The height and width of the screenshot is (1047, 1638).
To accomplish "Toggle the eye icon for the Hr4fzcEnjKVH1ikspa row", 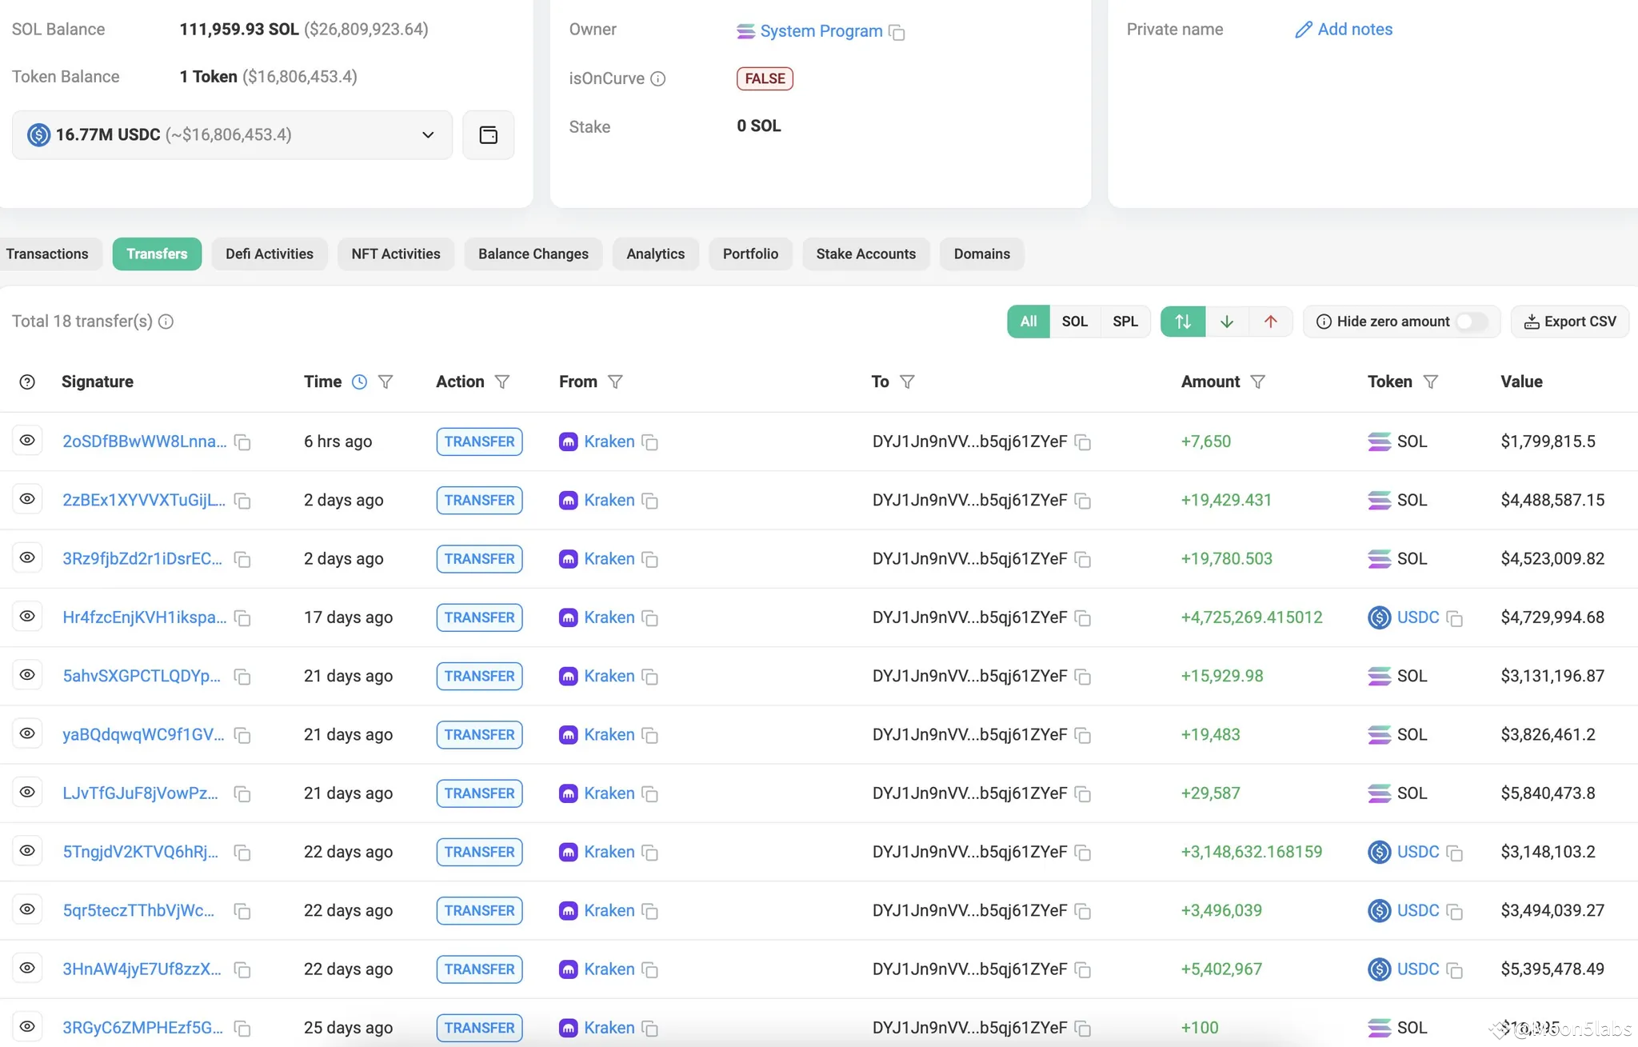I will tap(27, 617).
